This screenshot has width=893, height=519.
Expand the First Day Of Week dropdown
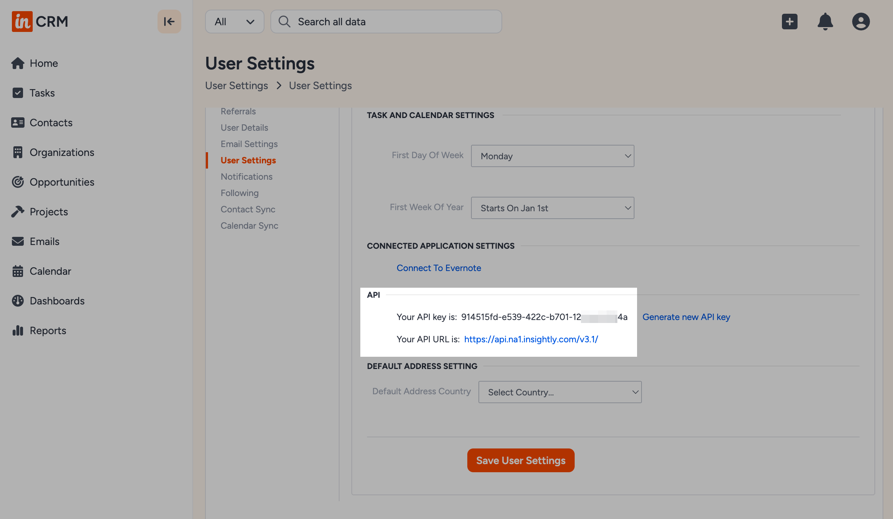pos(552,156)
